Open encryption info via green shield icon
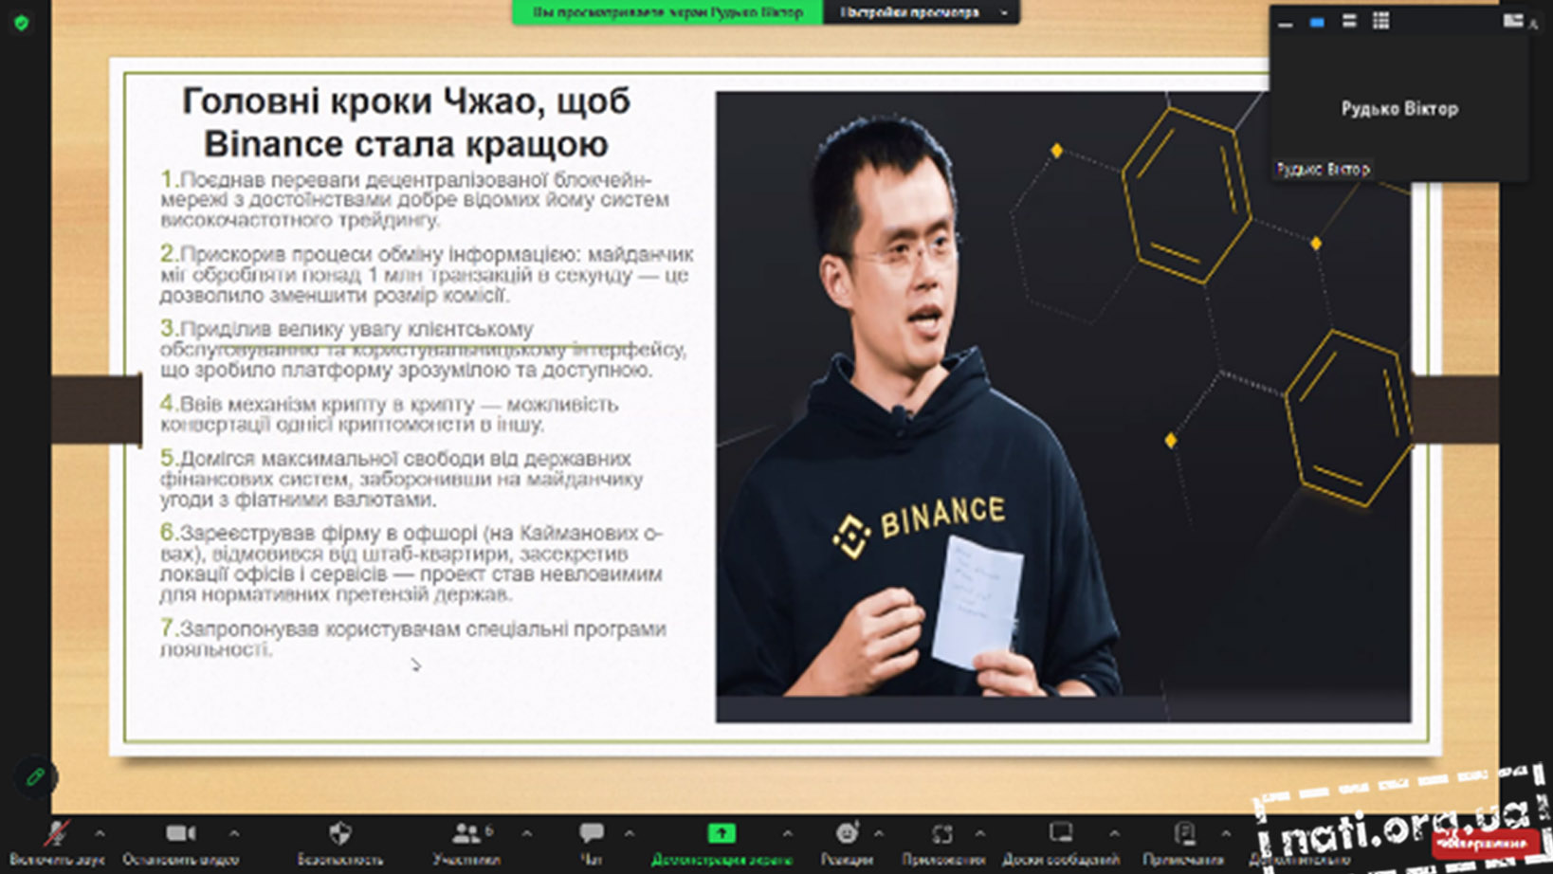 pyautogui.click(x=22, y=23)
